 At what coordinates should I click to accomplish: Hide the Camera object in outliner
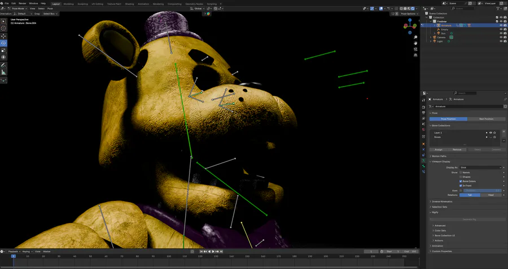501,37
